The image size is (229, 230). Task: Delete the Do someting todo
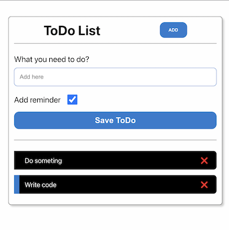[x=204, y=161]
